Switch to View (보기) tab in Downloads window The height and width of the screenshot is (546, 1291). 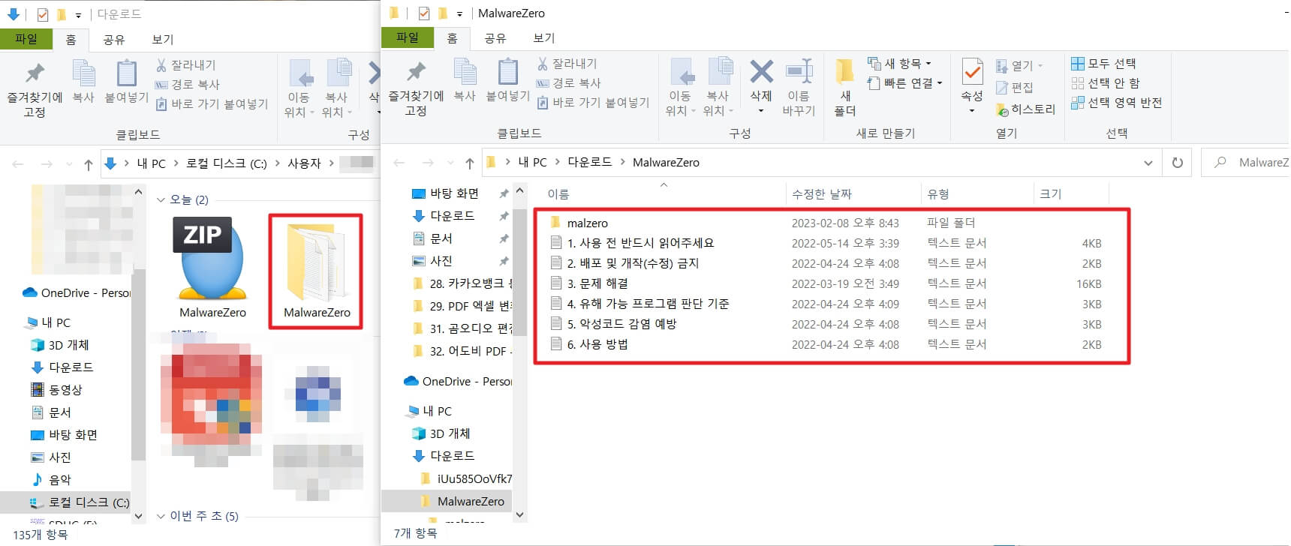click(163, 40)
